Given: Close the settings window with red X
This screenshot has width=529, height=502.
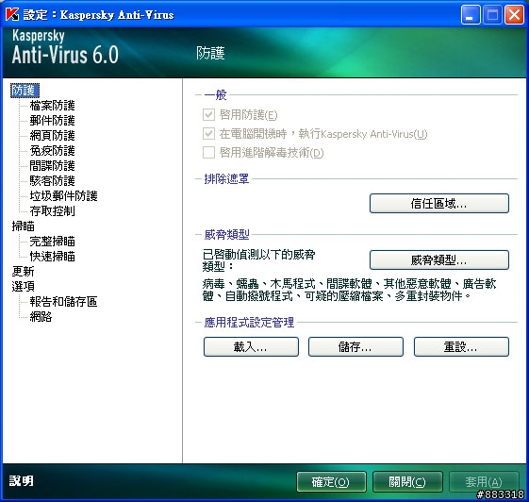Looking at the screenshot, I should (514, 15).
